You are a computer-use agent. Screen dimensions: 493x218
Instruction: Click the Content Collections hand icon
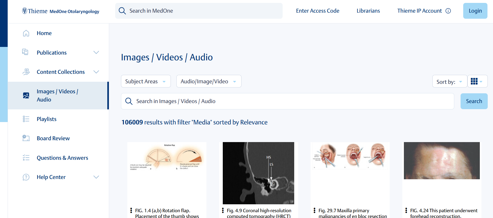pyautogui.click(x=26, y=72)
